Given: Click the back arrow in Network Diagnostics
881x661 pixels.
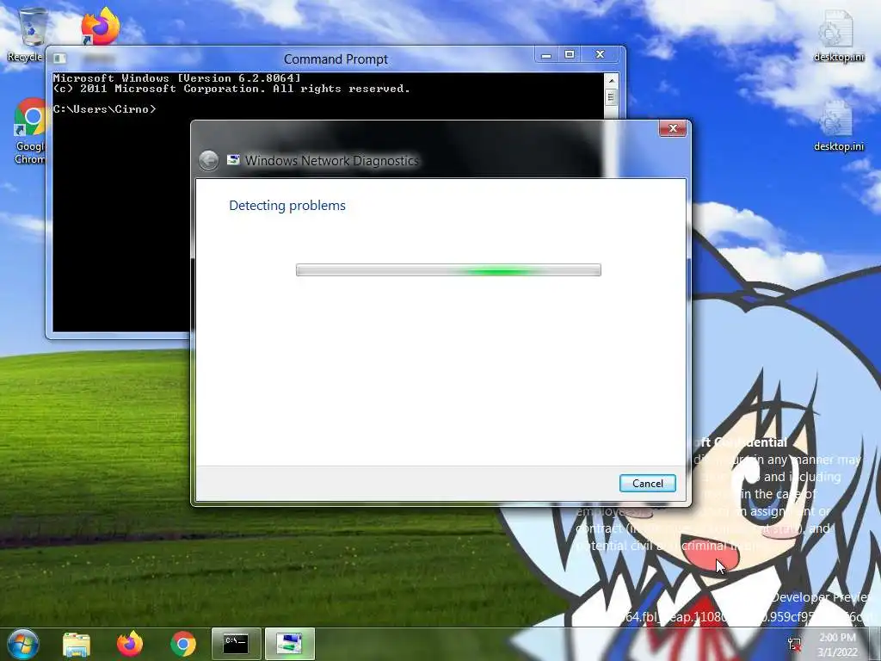Looking at the screenshot, I should 208,161.
